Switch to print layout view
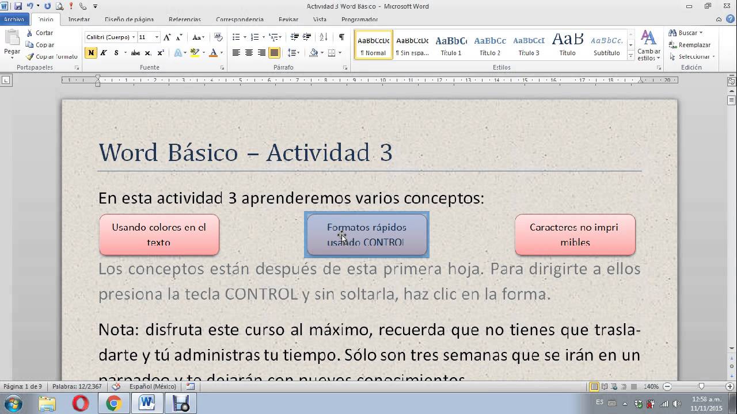The height and width of the screenshot is (414, 737). click(594, 386)
